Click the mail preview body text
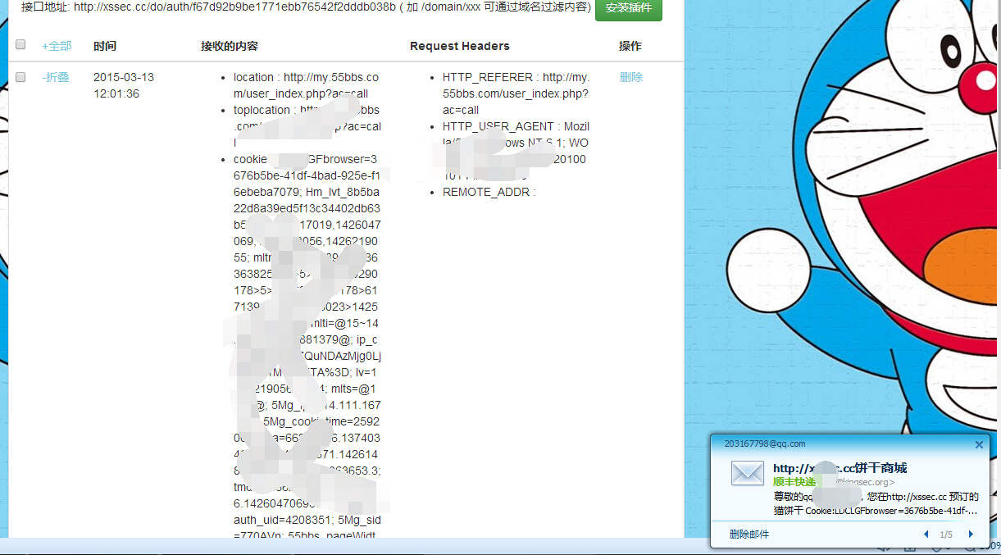1001x555 pixels. [876, 503]
